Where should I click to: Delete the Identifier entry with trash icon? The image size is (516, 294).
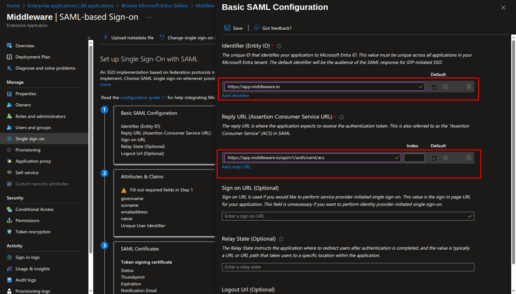pyautogui.click(x=469, y=87)
